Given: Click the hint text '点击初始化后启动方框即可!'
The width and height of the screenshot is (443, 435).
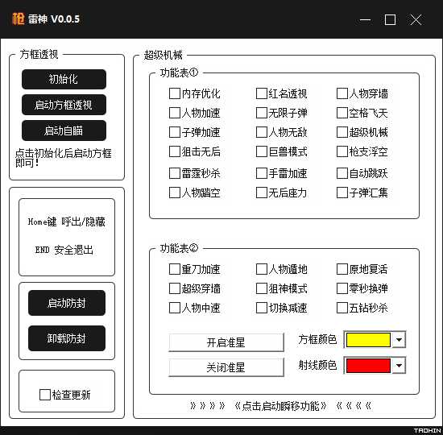Looking at the screenshot, I should click(x=64, y=158).
